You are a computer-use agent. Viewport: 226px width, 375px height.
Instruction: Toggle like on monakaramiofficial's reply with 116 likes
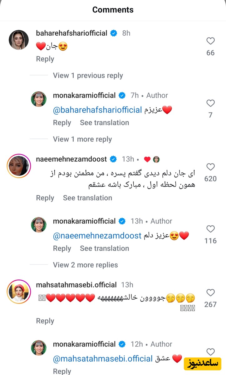point(210,229)
